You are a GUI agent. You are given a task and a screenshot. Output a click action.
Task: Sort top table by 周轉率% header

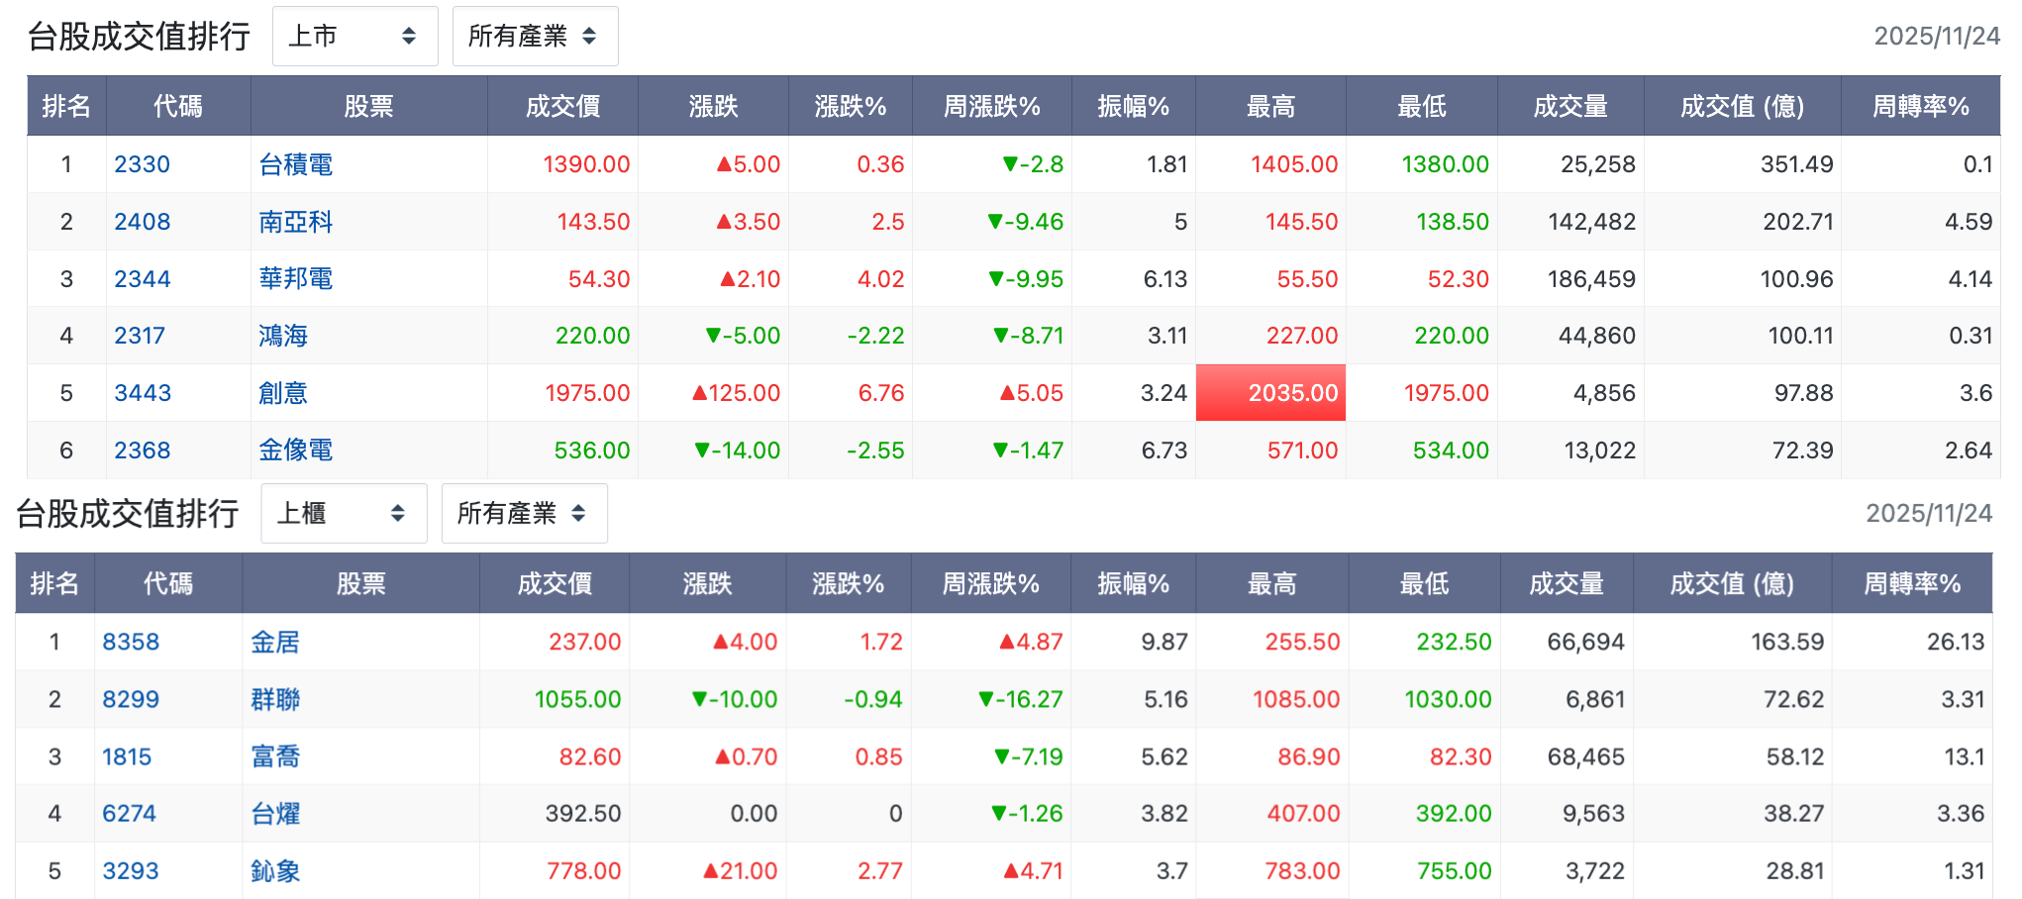point(1921,106)
